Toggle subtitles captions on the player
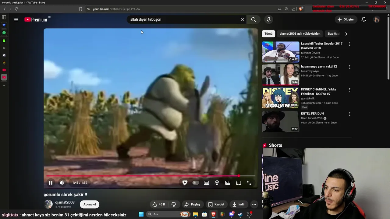Viewport: 390px width, 219px height. pyautogui.click(x=206, y=183)
